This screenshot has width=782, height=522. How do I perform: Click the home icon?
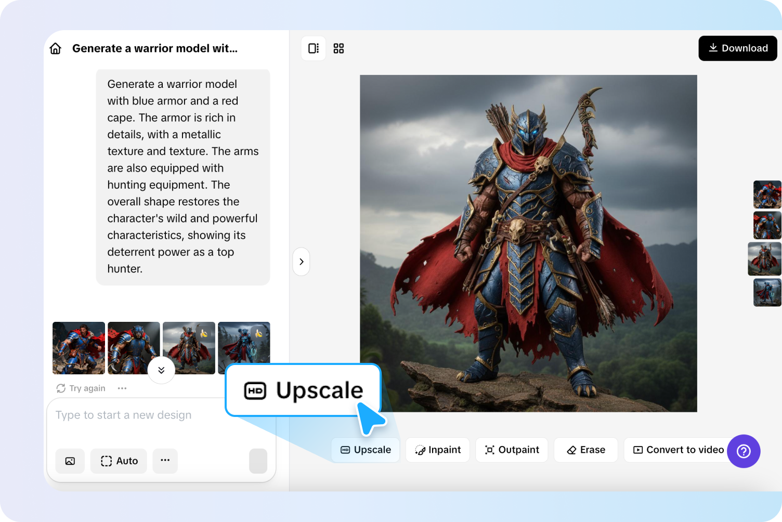point(56,48)
